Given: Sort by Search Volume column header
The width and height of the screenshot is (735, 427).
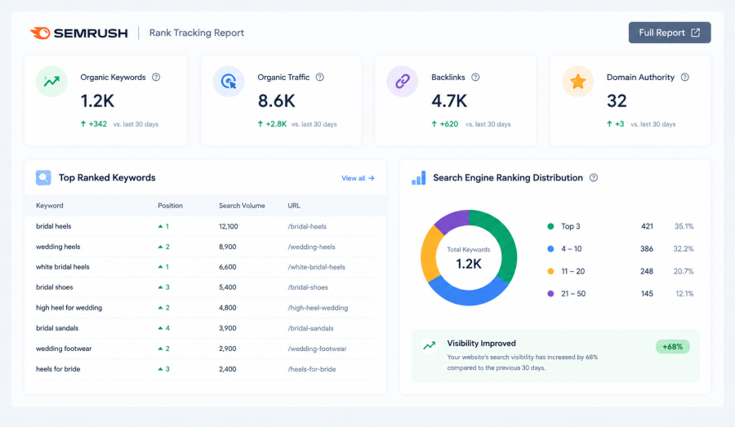Looking at the screenshot, I should [x=242, y=206].
